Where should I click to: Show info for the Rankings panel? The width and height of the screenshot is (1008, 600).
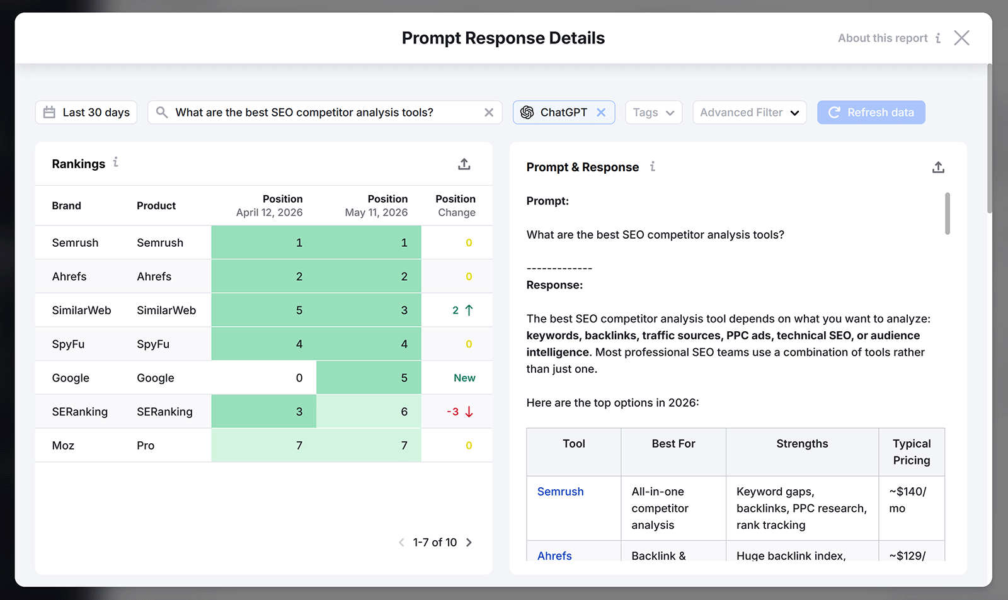116,163
